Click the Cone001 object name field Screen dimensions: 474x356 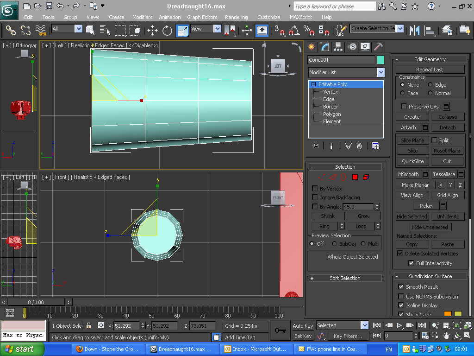pyautogui.click(x=341, y=60)
